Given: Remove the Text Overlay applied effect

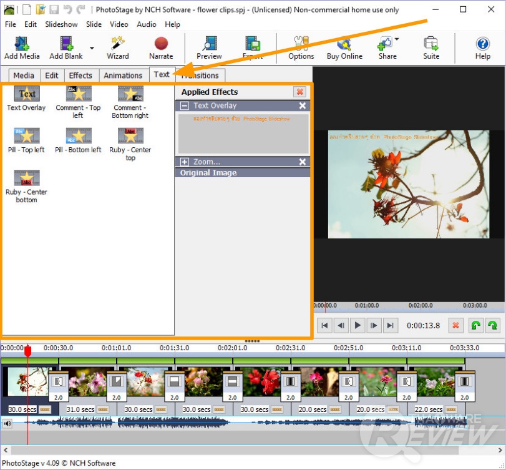Looking at the screenshot, I should [x=303, y=106].
